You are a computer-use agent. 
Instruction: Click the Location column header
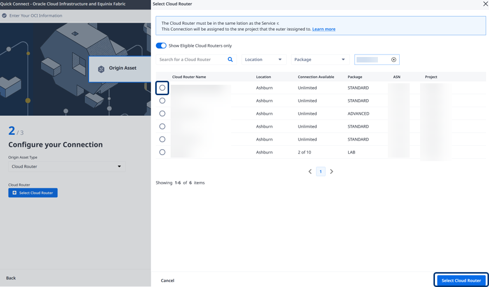click(263, 77)
